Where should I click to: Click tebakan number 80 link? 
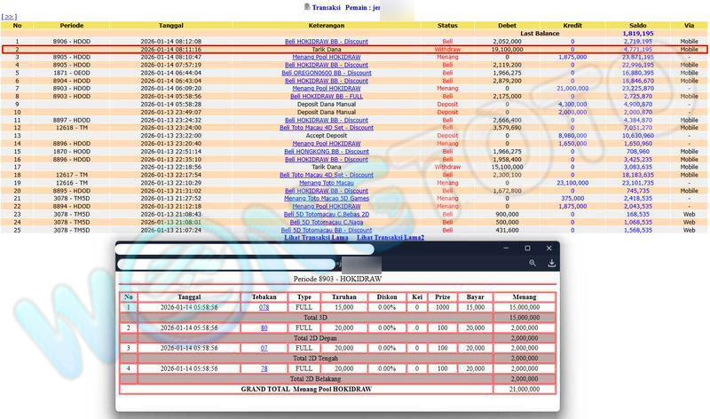click(264, 328)
